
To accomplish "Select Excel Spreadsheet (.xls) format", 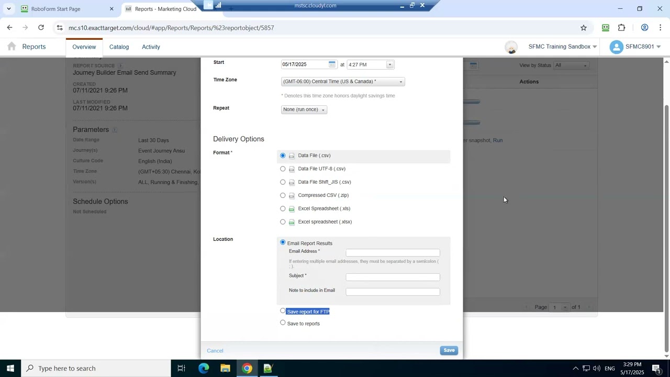I will (283, 208).
